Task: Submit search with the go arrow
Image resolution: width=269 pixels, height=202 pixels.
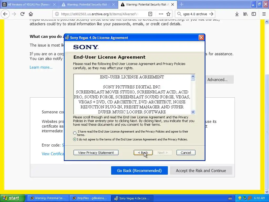Action: point(211,14)
